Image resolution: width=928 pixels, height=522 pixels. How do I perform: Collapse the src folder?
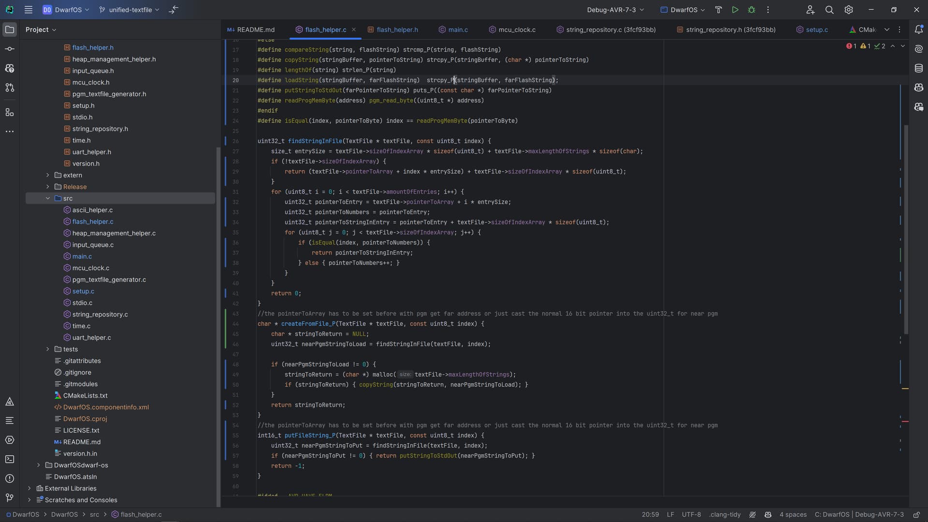(x=48, y=198)
